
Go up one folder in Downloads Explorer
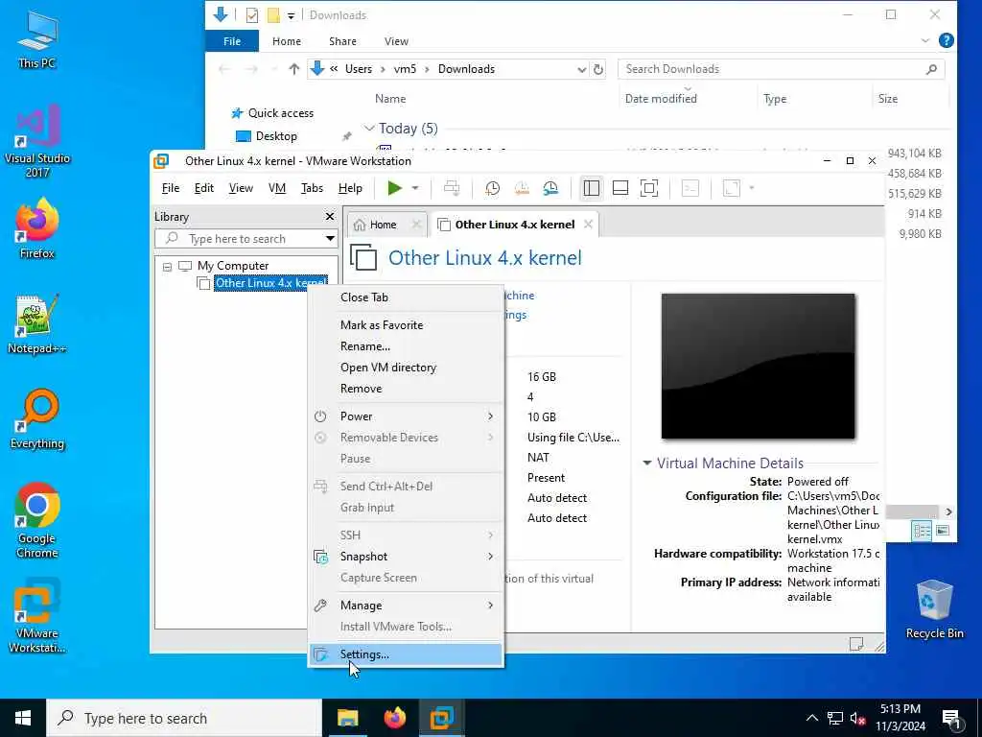tap(293, 69)
